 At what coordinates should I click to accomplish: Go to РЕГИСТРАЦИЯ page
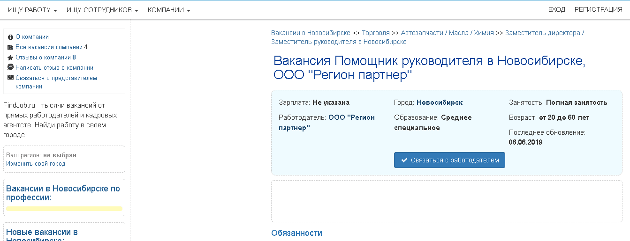click(598, 9)
